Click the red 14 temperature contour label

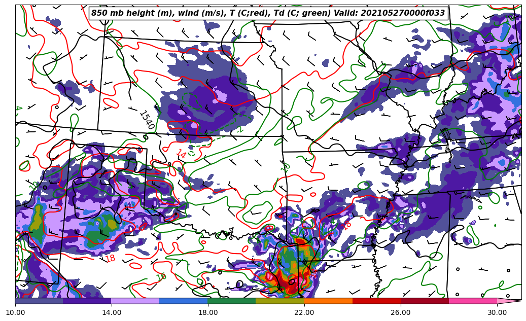(180, 154)
